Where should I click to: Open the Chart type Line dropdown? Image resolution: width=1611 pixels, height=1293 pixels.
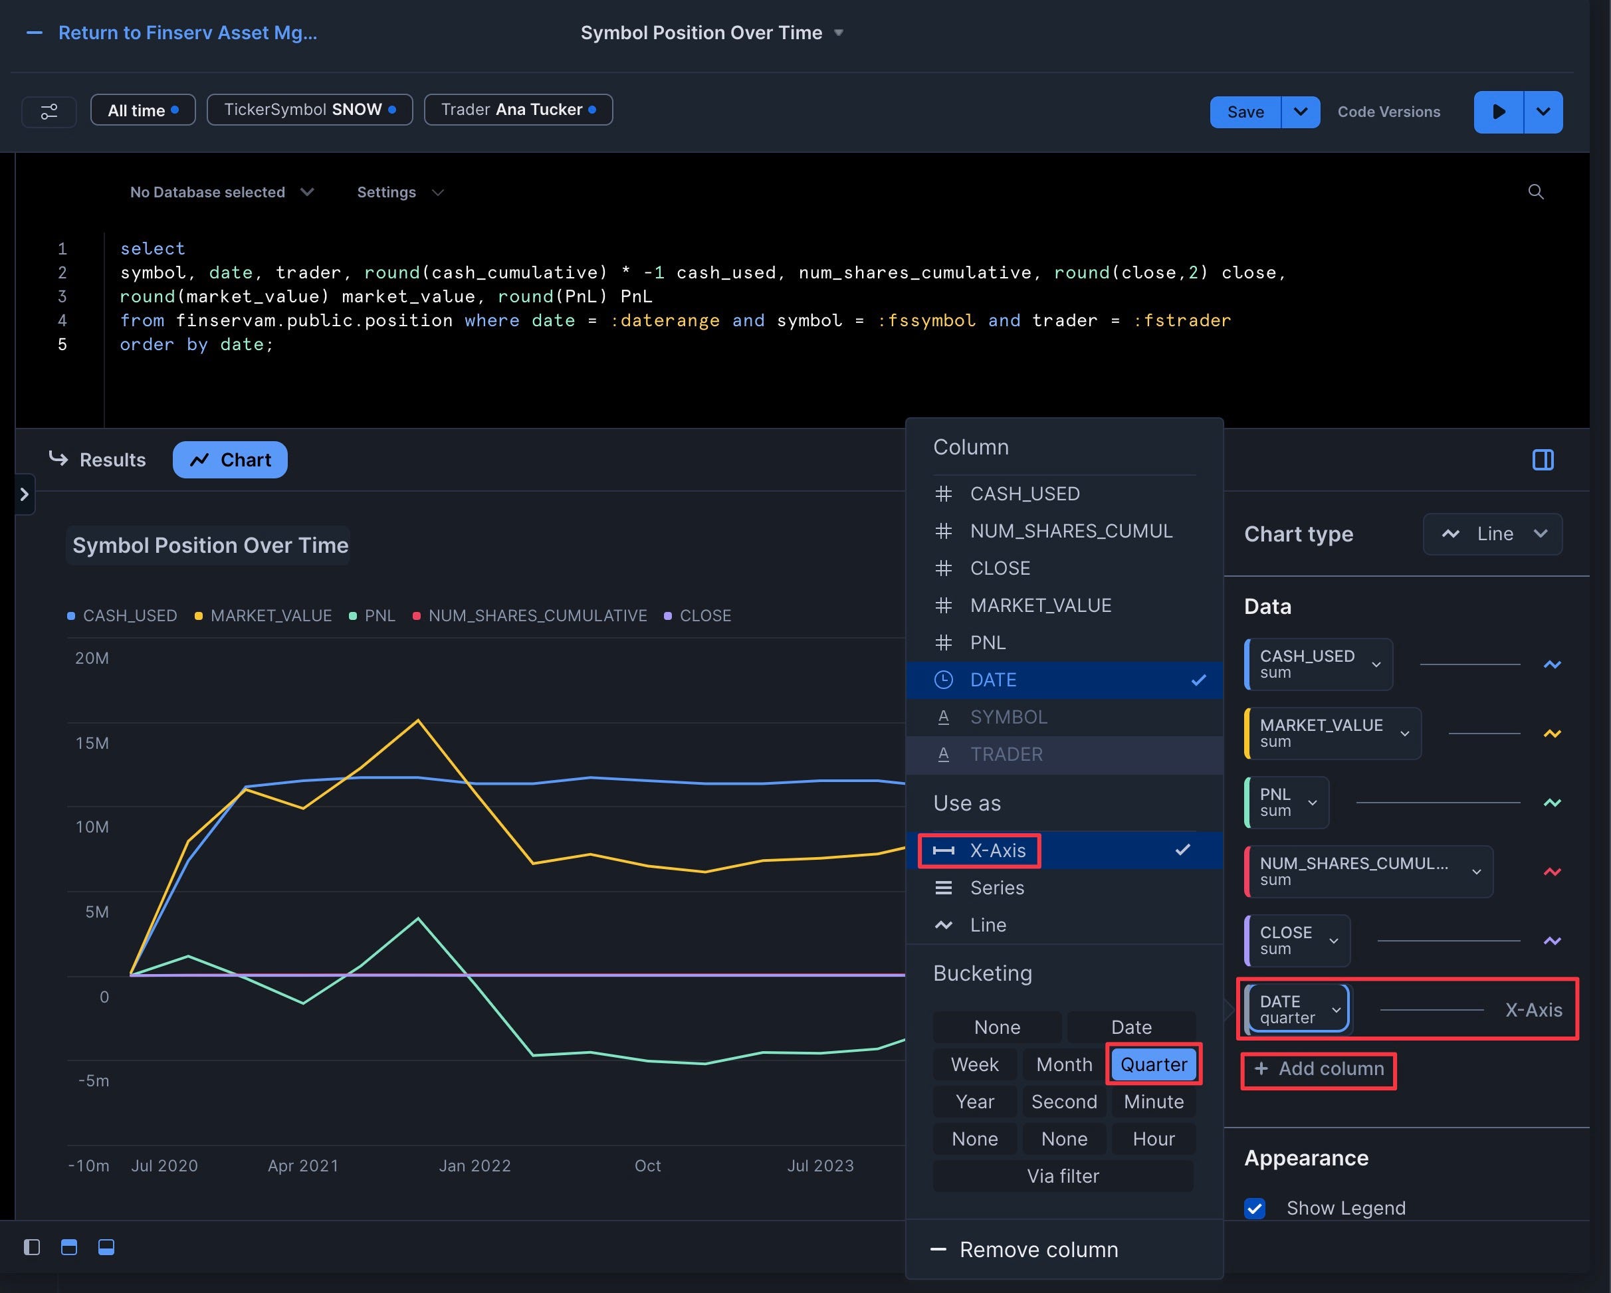pos(1492,534)
